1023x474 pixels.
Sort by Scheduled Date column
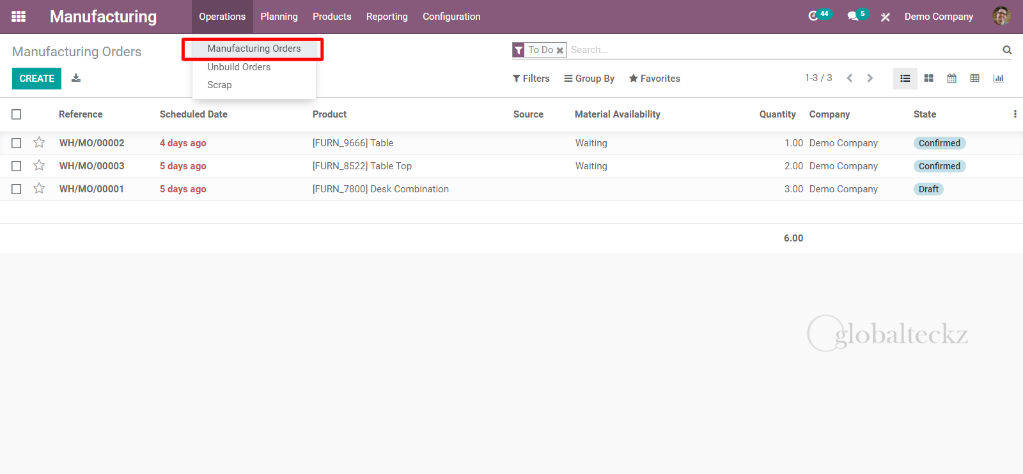pos(194,114)
